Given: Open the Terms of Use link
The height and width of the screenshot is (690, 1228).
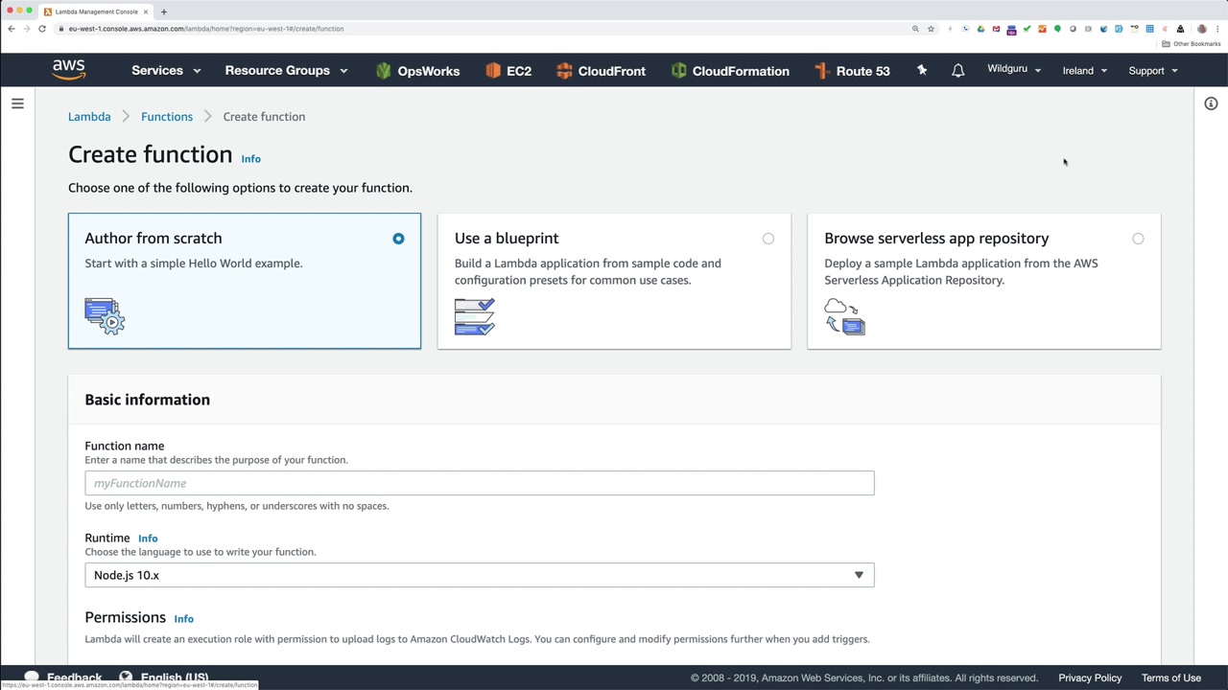Looking at the screenshot, I should click(1171, 678).
